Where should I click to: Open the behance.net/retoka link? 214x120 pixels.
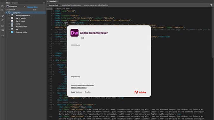[79, 87]
